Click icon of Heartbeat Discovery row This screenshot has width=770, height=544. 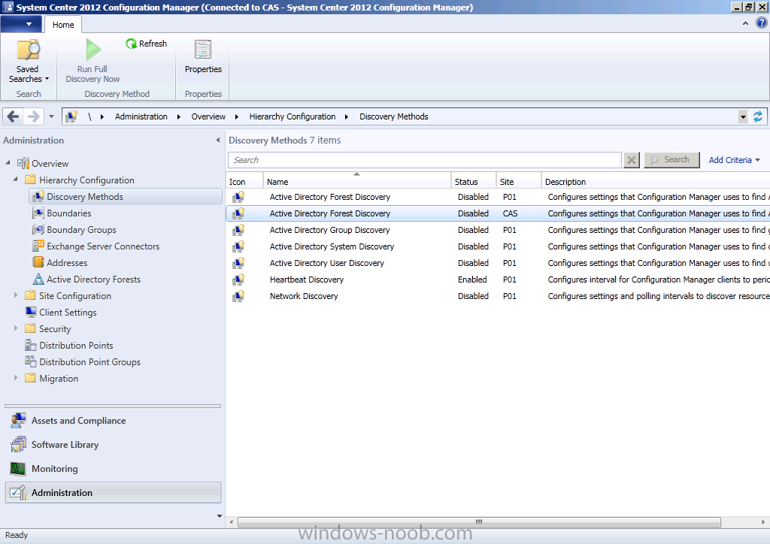[x=238, y=280]
